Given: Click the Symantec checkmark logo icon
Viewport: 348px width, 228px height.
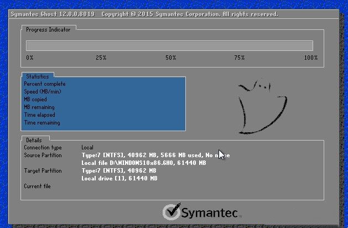Looking at the screenshot, I should tap(172, 211).
